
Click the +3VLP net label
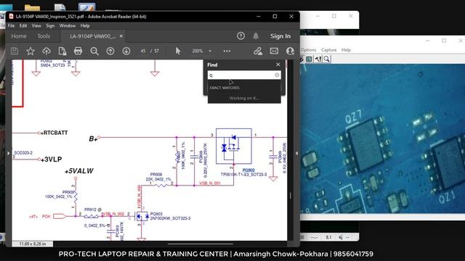point(52,159)
